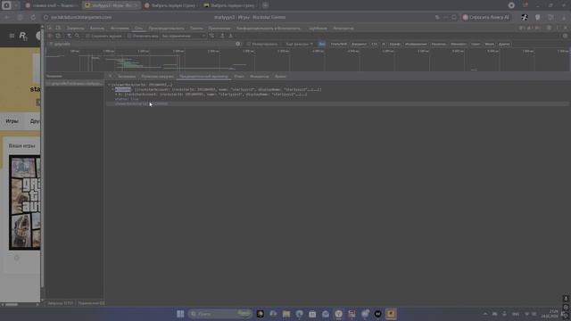Collapse the 'friends' array in preview
The width and height of the screenshot is (571, 321).
(x=113, y=89)
